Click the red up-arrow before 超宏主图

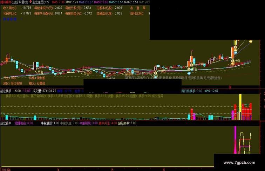[x=30, y=2]
